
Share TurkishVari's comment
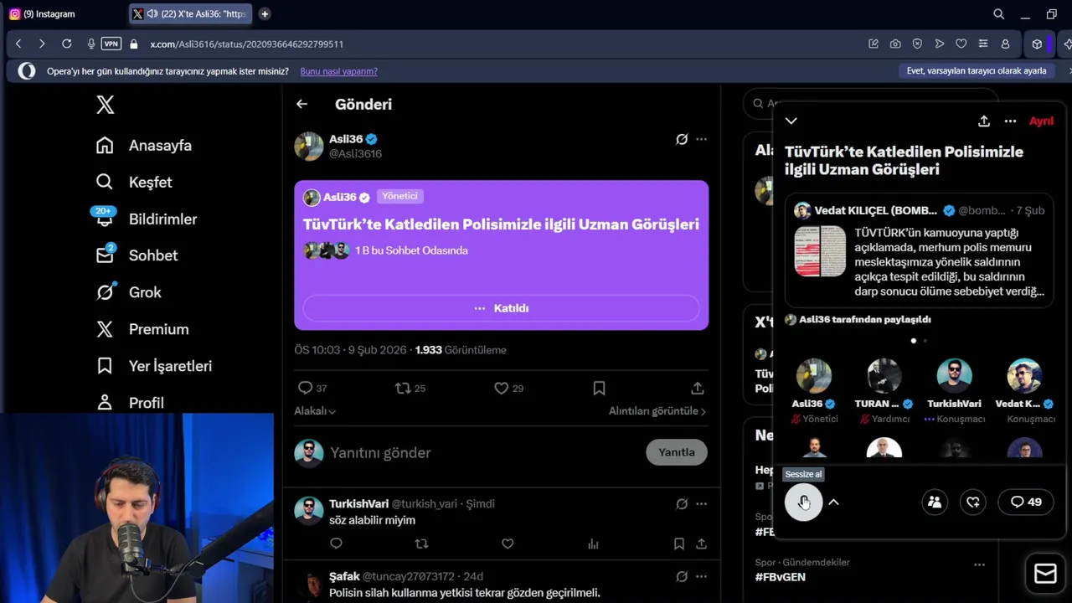(702, 544)
